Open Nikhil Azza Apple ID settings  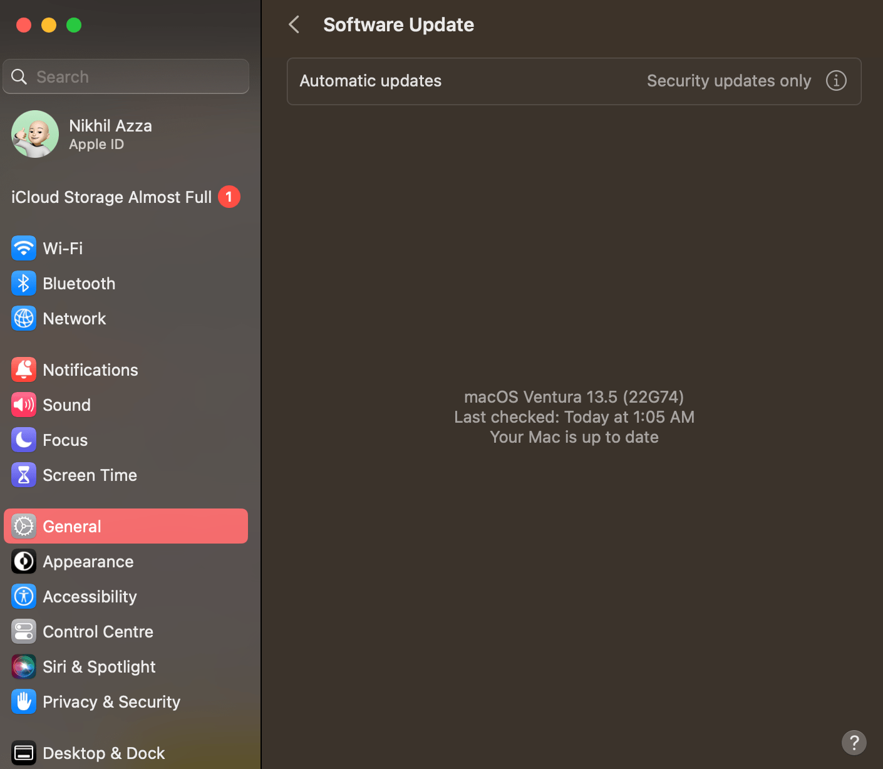tap(126, 134)
